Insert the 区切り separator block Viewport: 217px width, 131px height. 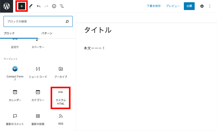(x=15, y=44)
